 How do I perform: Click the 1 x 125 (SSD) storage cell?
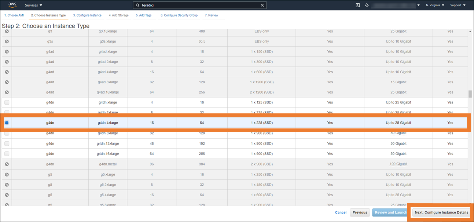[x=262, y=102]
